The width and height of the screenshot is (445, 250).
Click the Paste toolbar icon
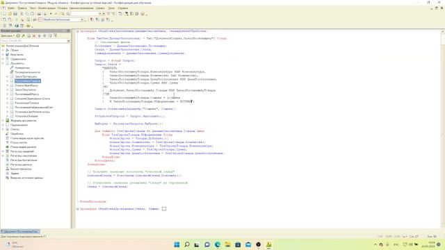coord(33,14)
